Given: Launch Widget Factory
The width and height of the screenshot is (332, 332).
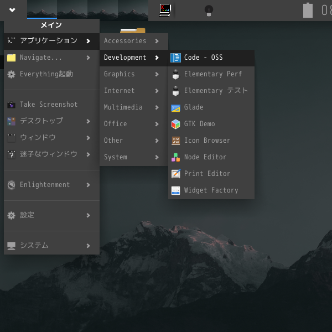Looking at the screenshot, I should point(211,190).
